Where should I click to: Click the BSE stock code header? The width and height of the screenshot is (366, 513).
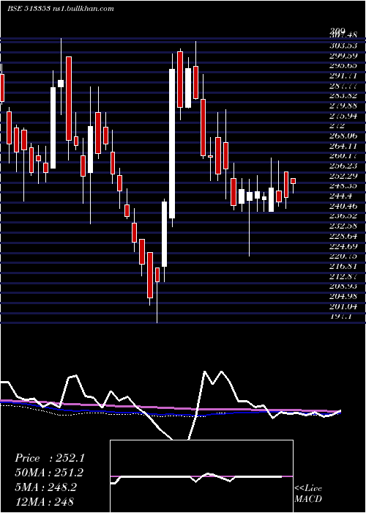pos(29,9)
